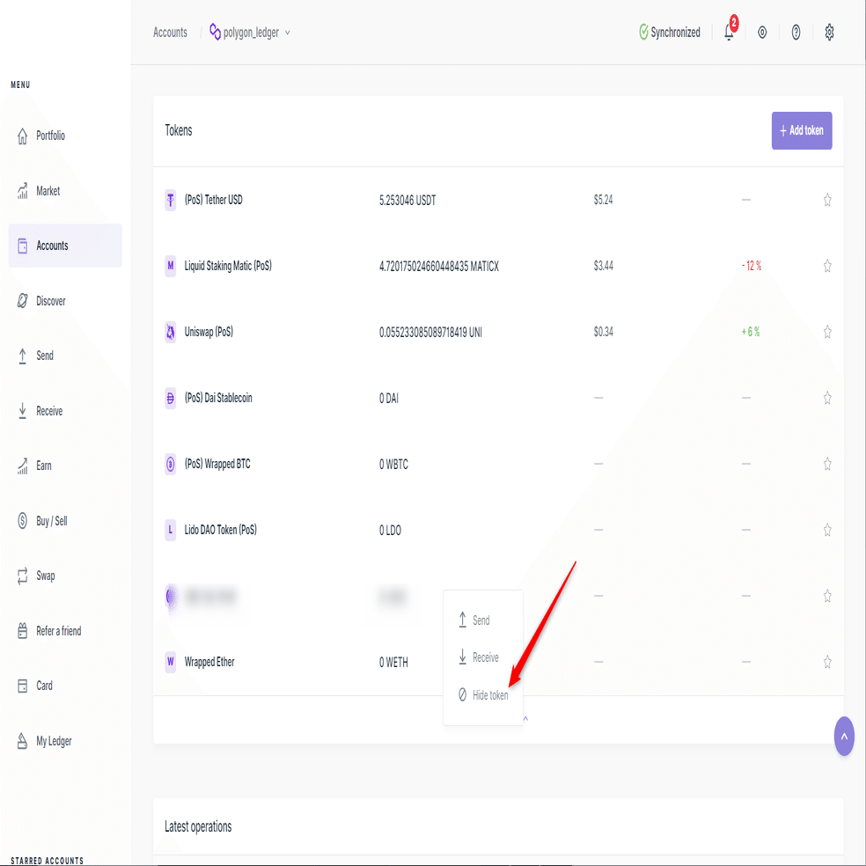866x866 pixels.
Task: Click the Add token button
Action: click(802, 130)
